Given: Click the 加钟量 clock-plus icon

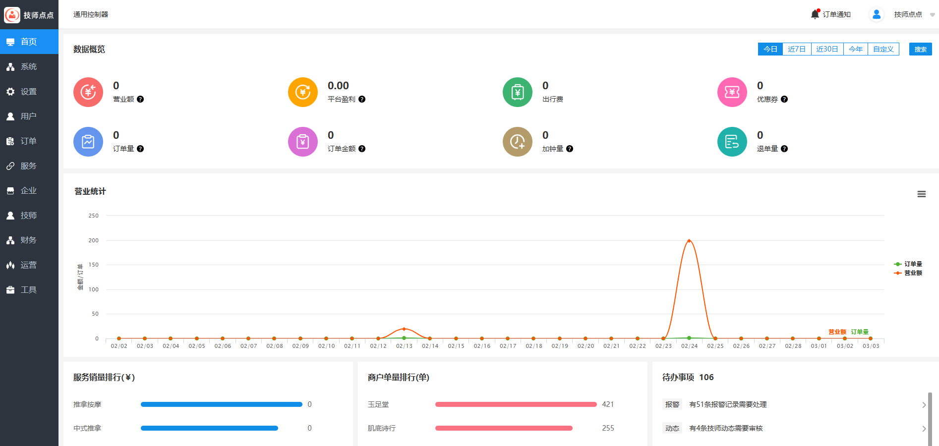Looking at the screenshot, I should pos(518,142).
